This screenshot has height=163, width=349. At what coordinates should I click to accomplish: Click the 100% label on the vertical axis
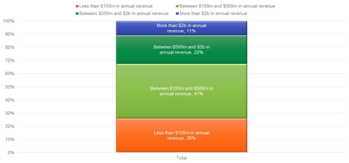coord(8,21)
